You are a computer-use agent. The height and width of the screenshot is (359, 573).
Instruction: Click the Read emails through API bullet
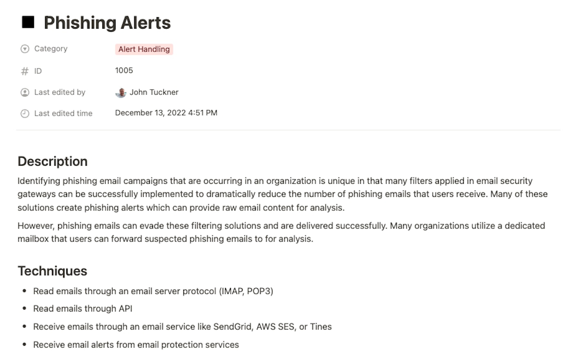(x=83, y=309)
